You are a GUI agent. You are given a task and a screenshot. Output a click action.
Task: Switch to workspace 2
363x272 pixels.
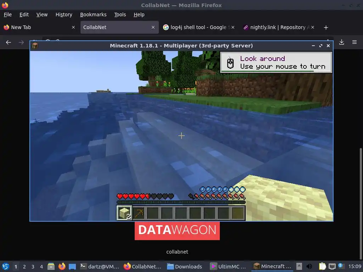[x=24, y=267]
